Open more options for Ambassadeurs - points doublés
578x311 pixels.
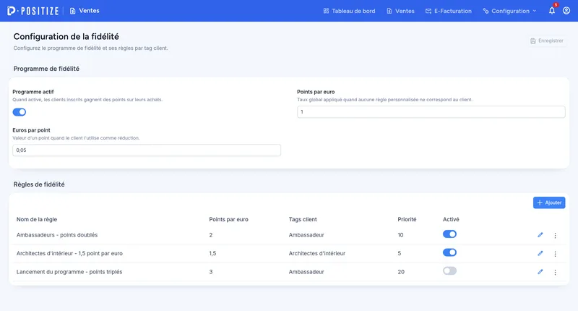click(x=555, y=235)
